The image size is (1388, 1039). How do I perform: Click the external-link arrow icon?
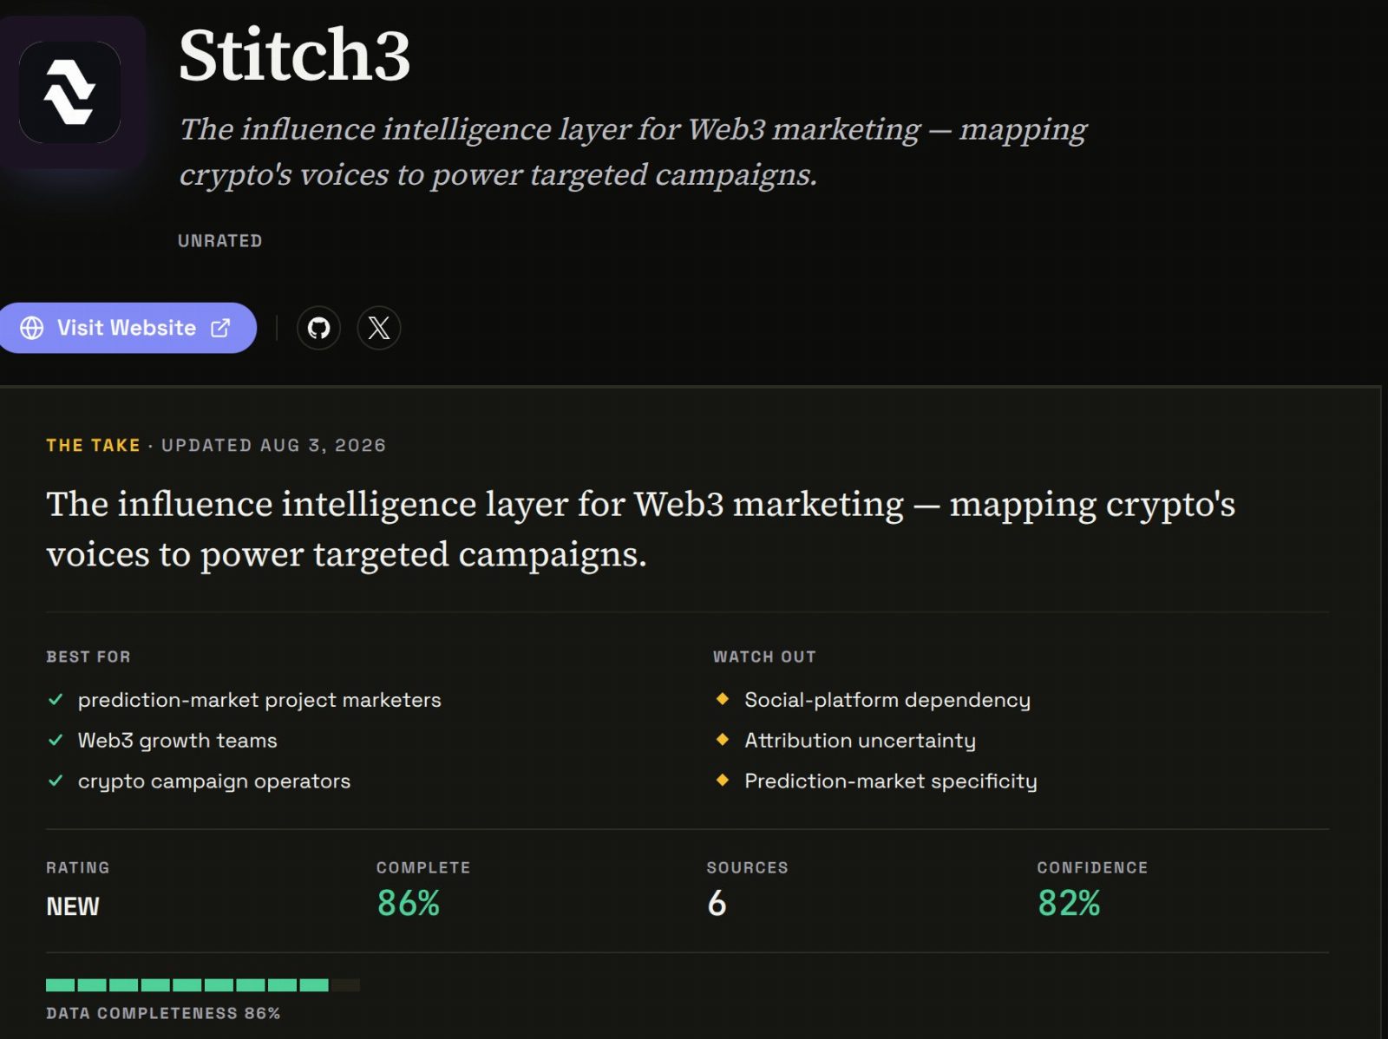[221, 328]
